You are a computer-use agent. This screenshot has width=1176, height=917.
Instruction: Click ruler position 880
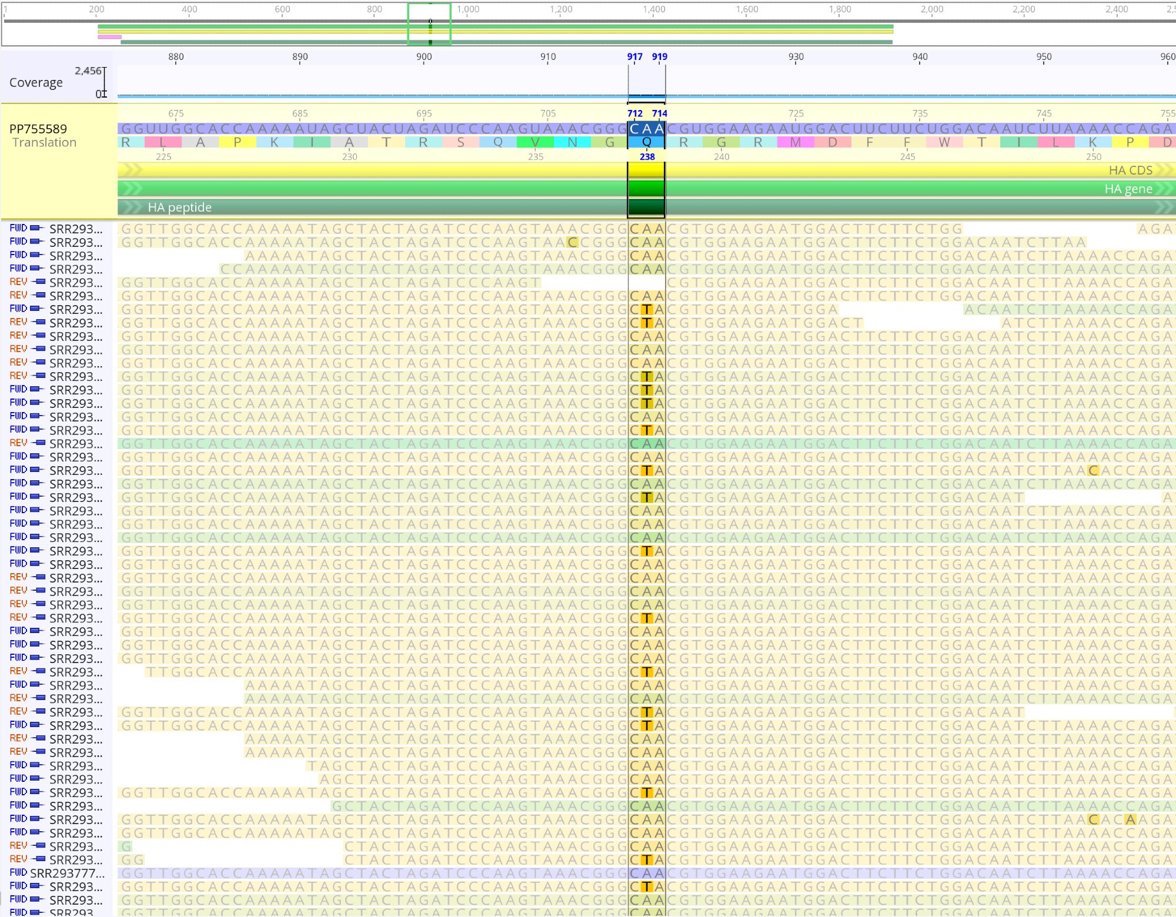pos(176,56)
